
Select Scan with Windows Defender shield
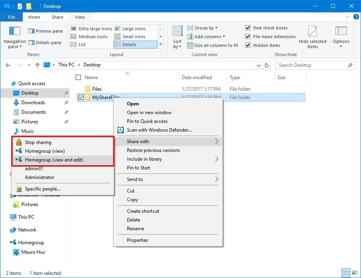[121, 130]
